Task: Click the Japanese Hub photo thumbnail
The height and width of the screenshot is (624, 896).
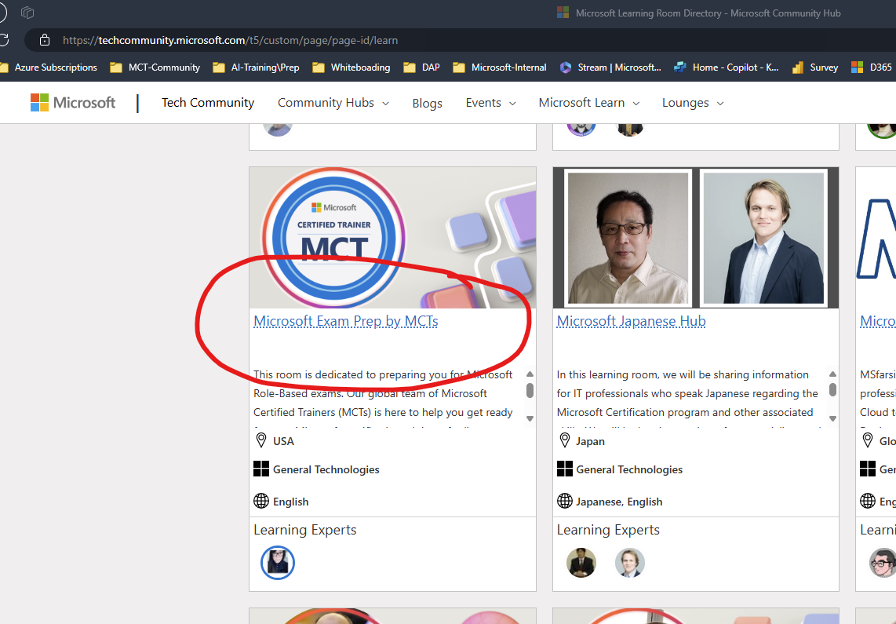Action: click(696, 238)
